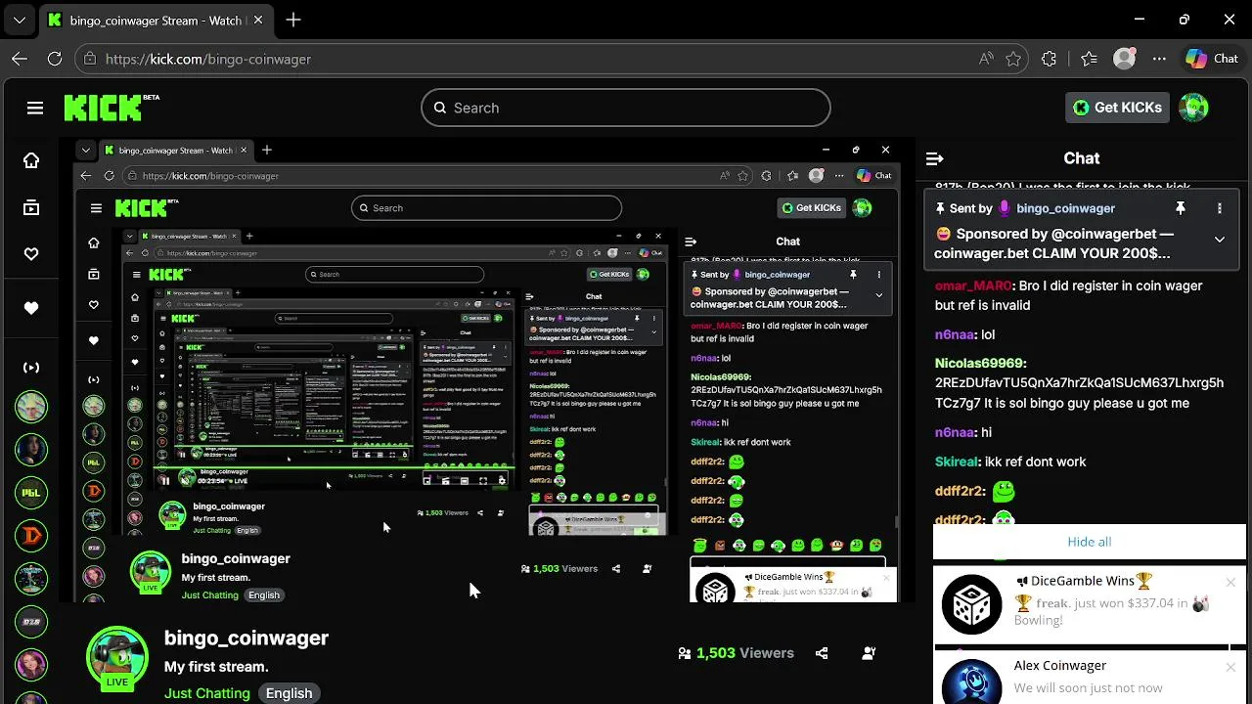
Task: Click Hide all notifications
Action: (1090, 542)
